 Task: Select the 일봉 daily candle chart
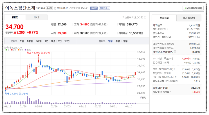(x=110, y=41)
